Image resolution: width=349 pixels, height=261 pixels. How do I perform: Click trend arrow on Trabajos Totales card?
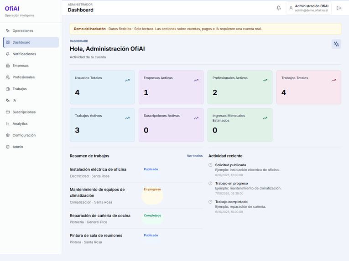333,80
